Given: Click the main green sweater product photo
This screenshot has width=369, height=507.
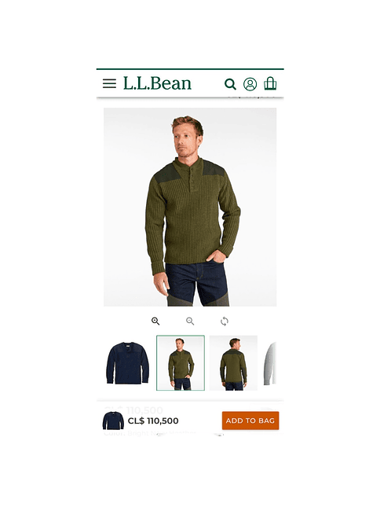Looking at the screenshot, I should pyautogui.click(x=190, y=207).
